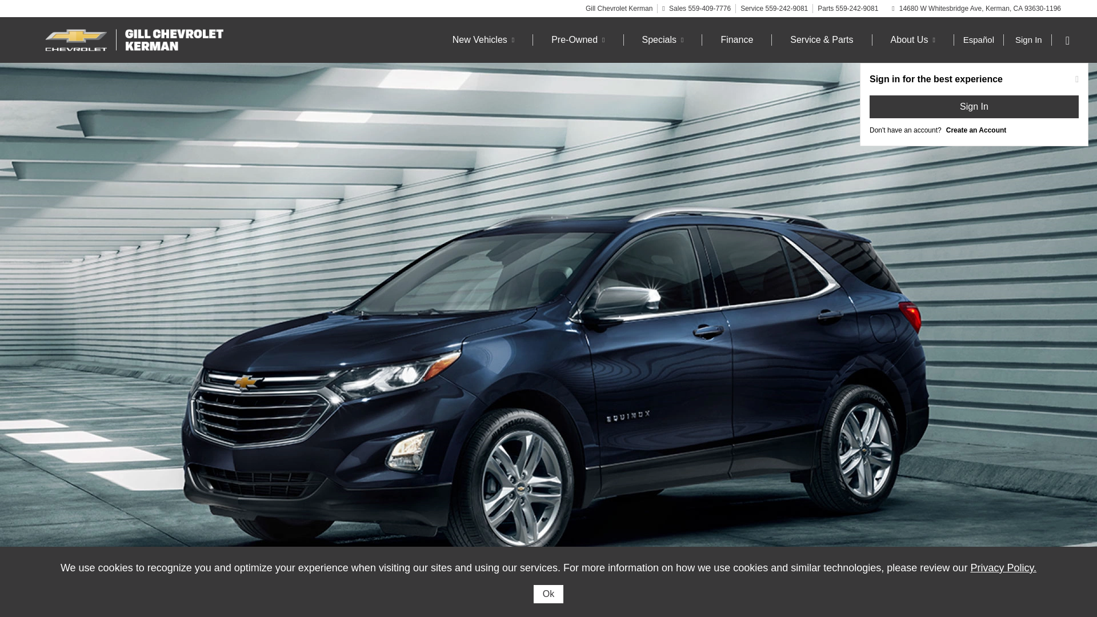
Task: Expand the About Us dropdown arrow
Action: click(934, 41)
